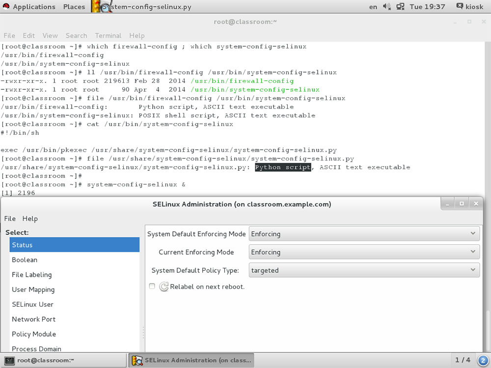Minimize the SELinux Administration window
Viewport: 491px width, 368px height.
[447, 204]
